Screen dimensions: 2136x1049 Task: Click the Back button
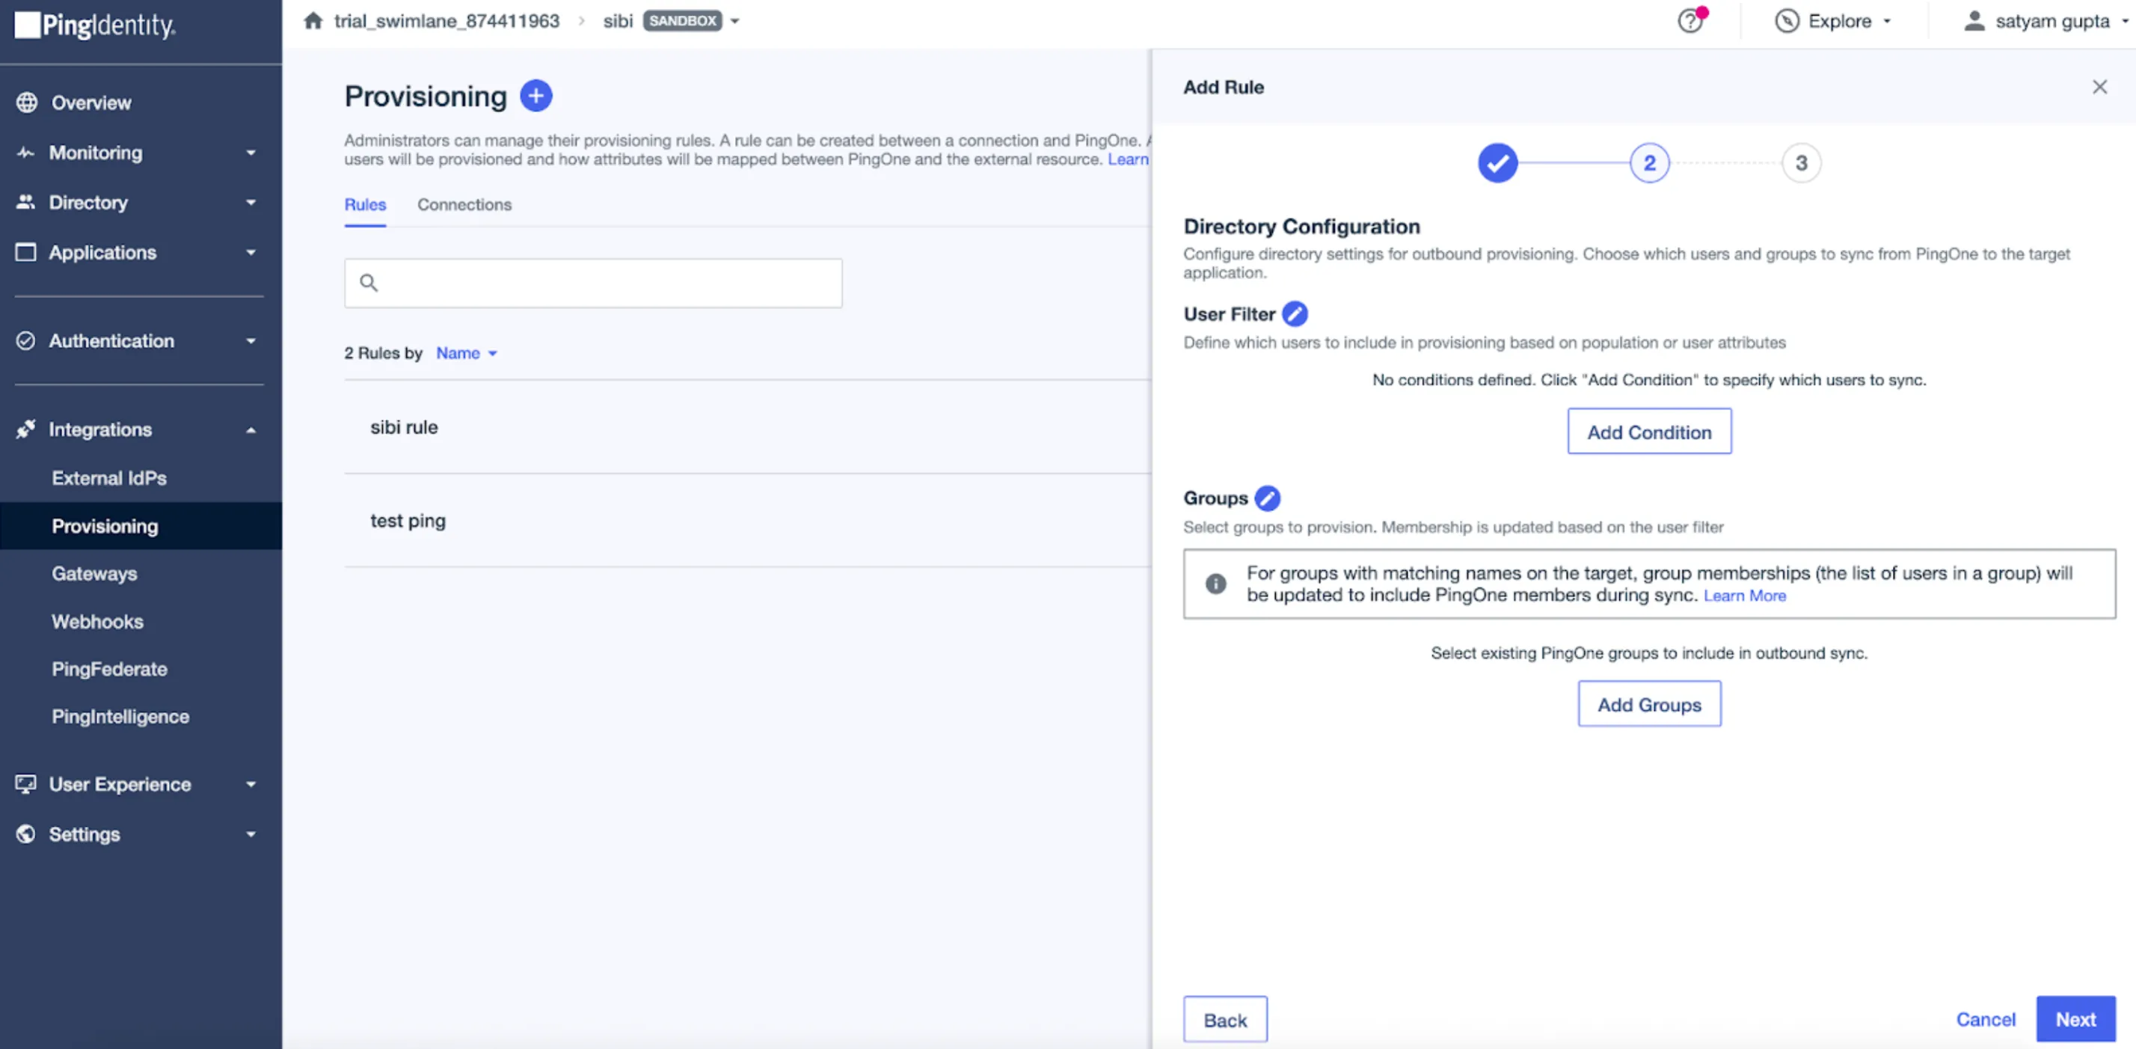(1225, 1019)
